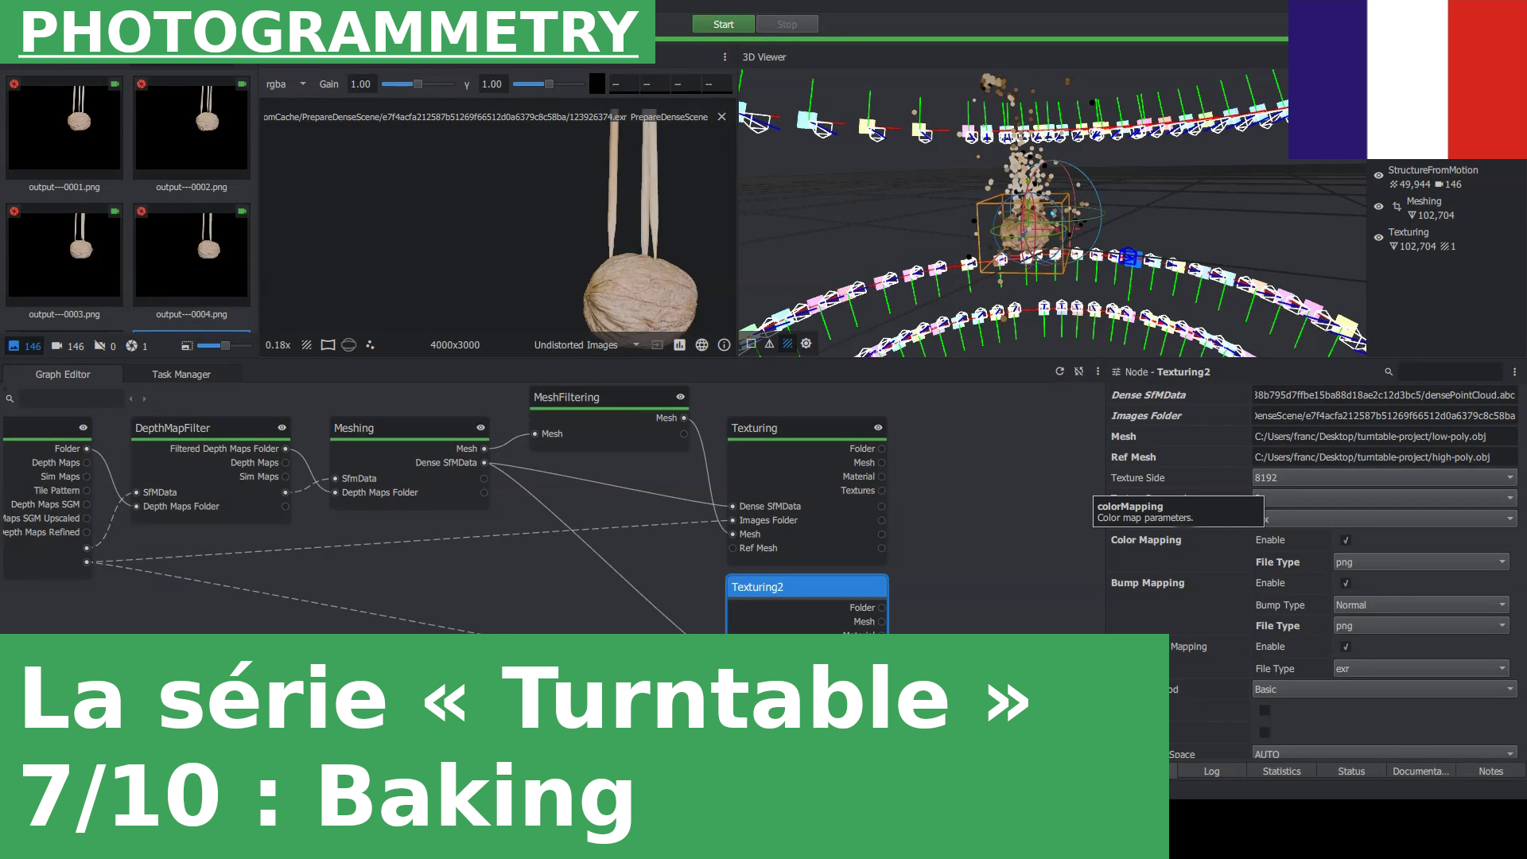This screenshot has width=1527, height=859.
Task: Open 3D viewer settings gear icon
Action: pos(806,344)
